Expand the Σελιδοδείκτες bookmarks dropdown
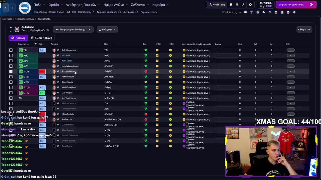This screenshot has height=180, width=321. pyautogui.click(x=231, y=12)
